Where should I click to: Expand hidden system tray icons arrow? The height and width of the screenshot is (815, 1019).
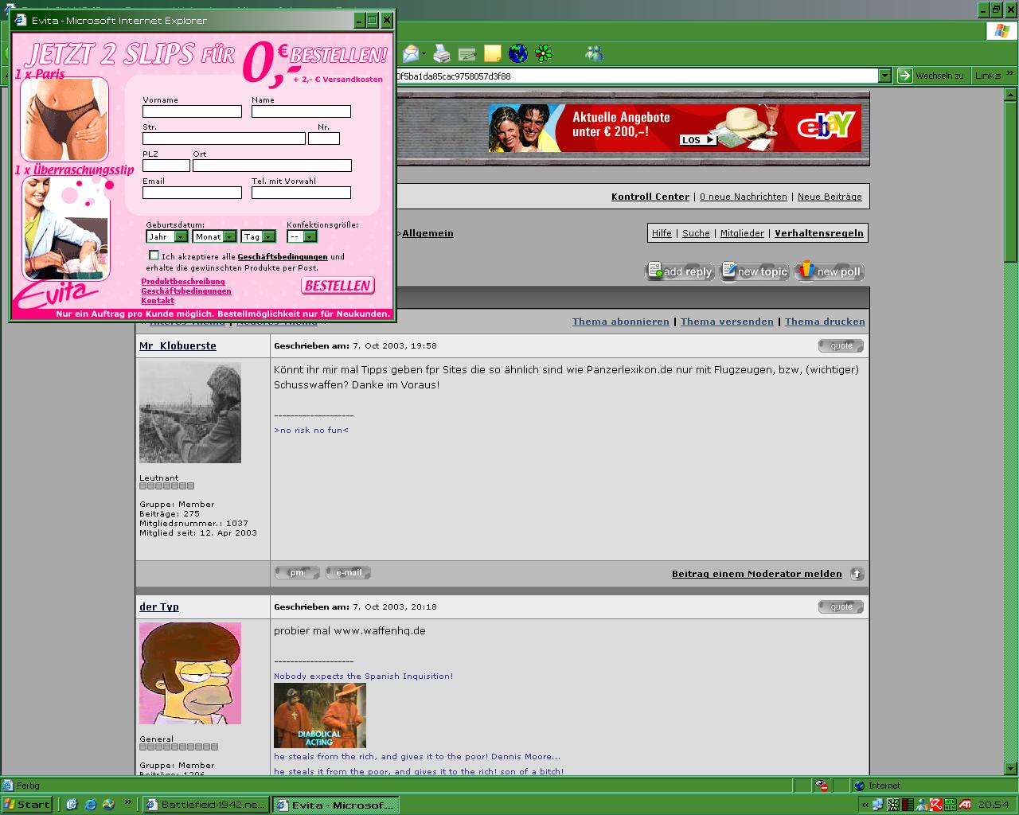point(865,805)
